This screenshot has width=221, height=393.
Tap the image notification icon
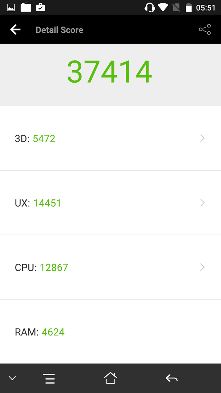[x=11, y=8]
